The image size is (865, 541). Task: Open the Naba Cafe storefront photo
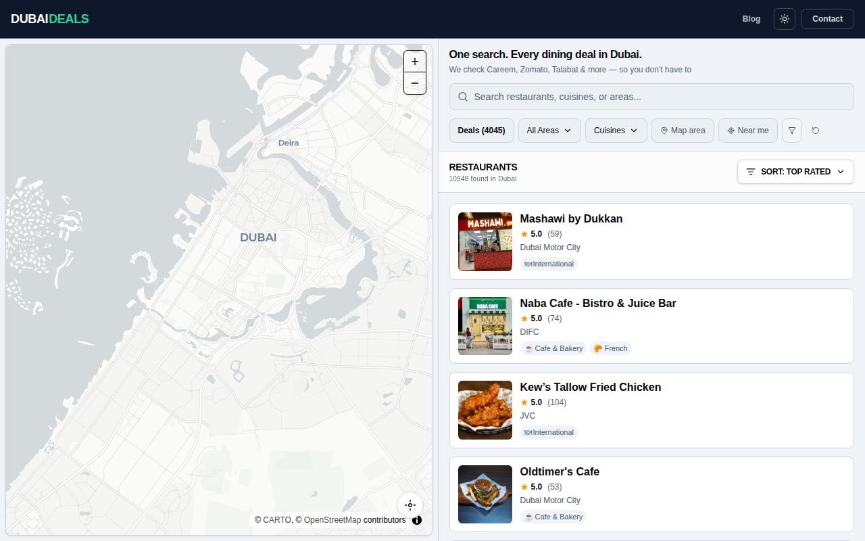click(485, 326)
